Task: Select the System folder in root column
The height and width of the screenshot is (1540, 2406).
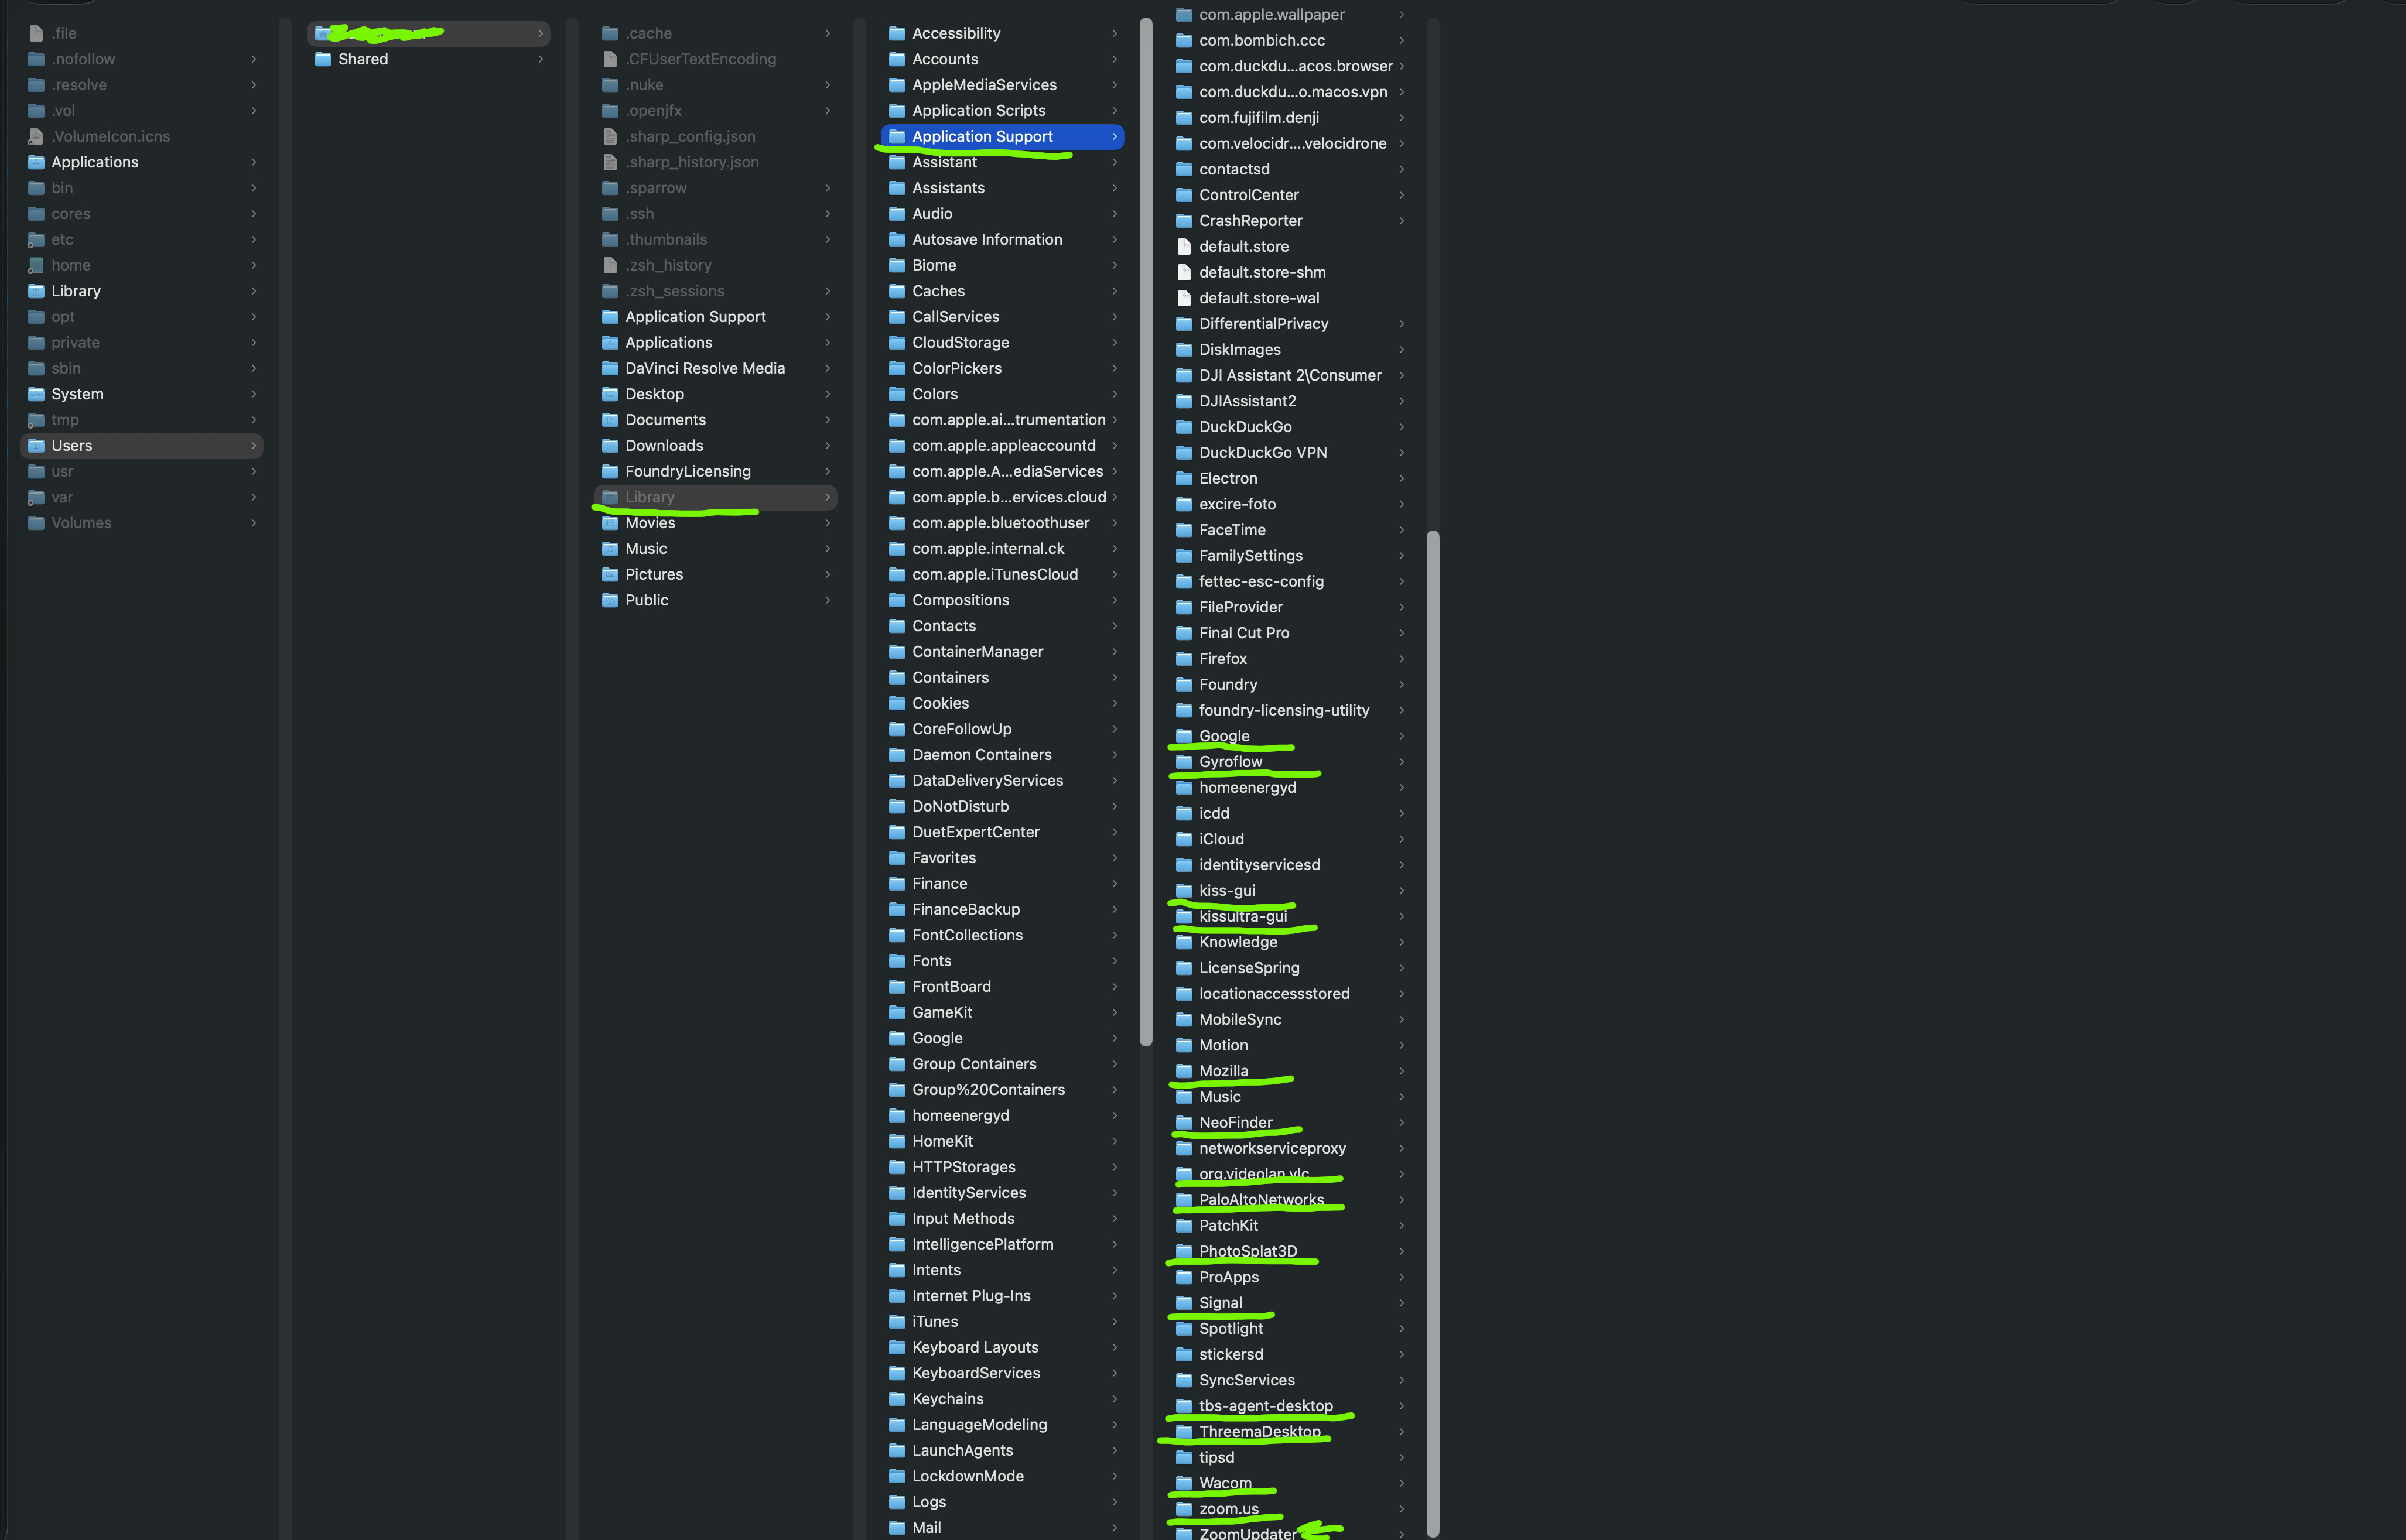Action: click(x=77, y=394)
